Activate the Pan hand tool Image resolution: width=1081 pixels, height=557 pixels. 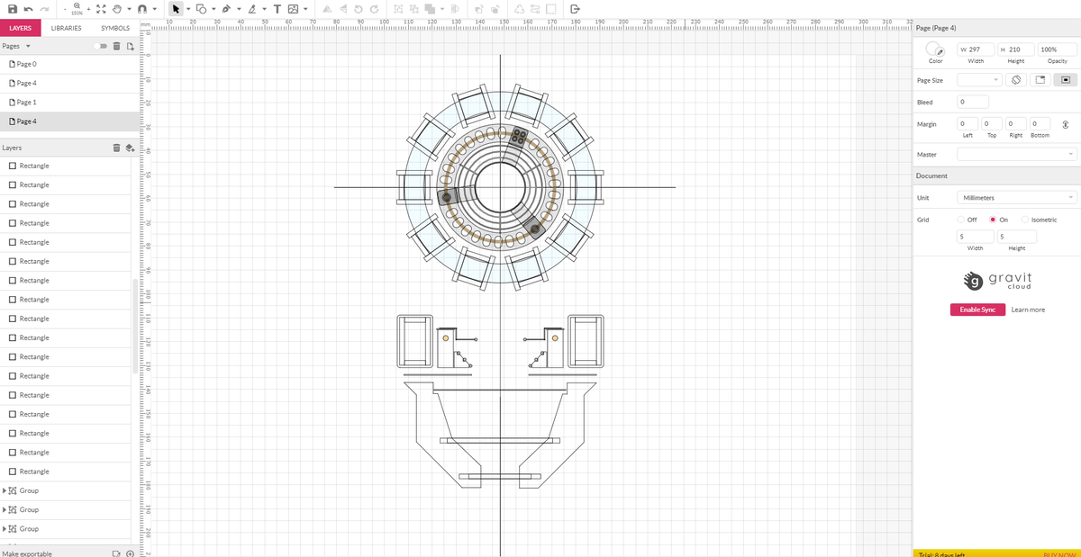click(117, 9)
